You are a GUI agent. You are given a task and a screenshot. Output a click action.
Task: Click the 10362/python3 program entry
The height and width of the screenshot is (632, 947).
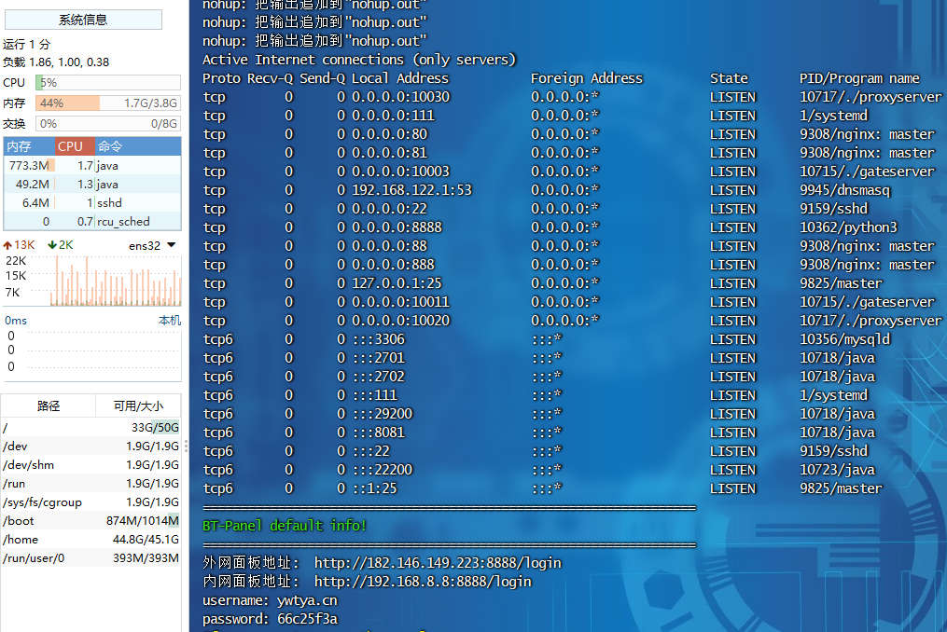point(848,227)
